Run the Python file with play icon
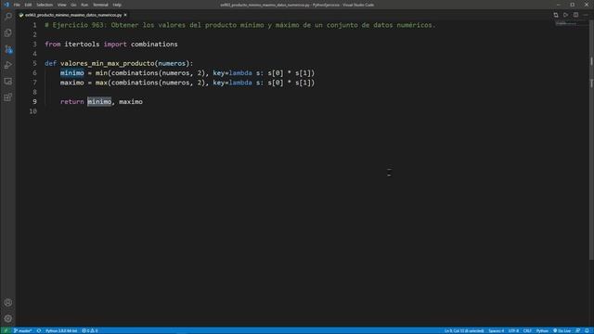Viewport: 594px width, 334px height. (x=565, y=15)
